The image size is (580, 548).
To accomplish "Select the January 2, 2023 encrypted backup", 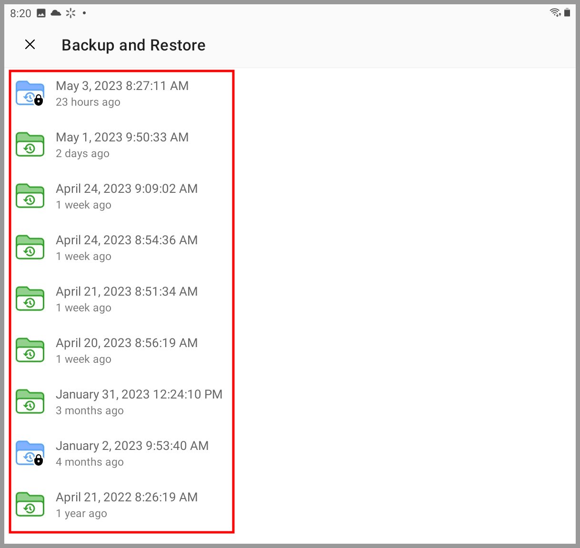I will click(x=132, y=453).
